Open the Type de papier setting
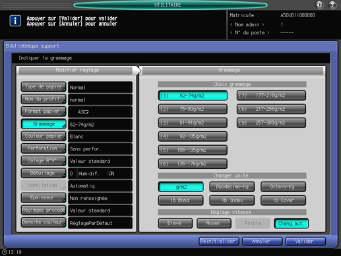 [x=44, y=87]
